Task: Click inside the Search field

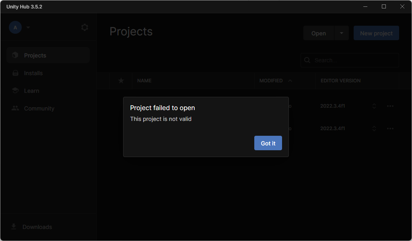Action: (350, 60)
